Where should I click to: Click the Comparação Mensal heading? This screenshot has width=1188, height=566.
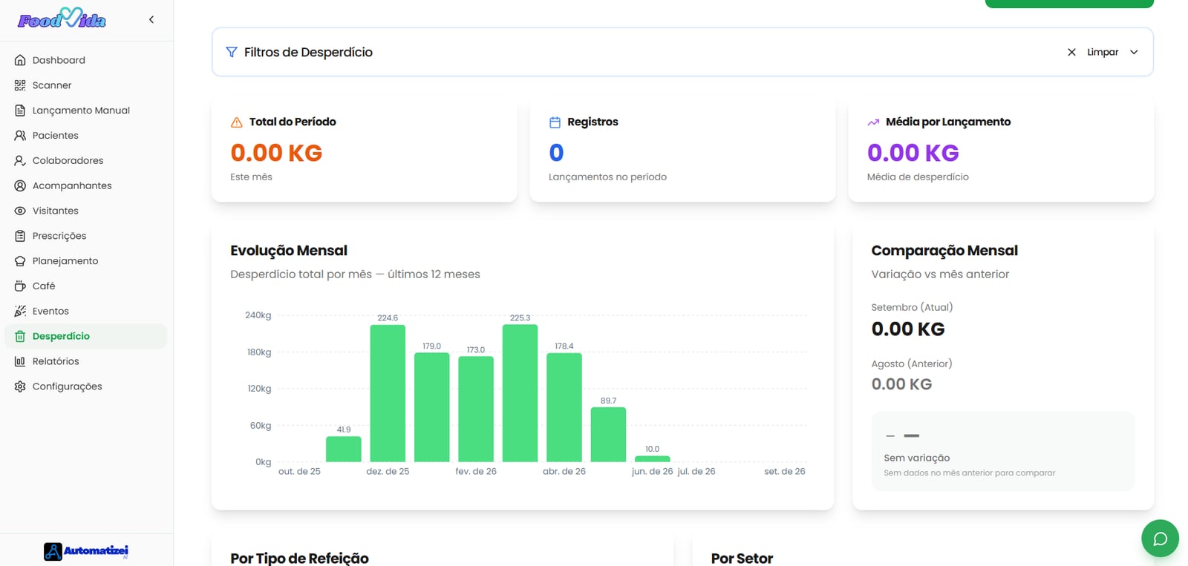[x=944, y=251]
